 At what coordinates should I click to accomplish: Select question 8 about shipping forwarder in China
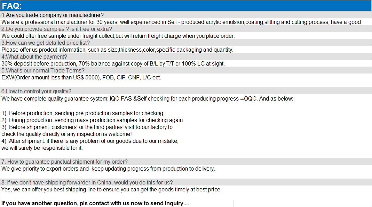click(x=87, y=182)
